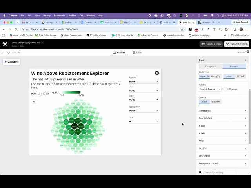Bookmark this page with the star icon

pyautogui.click(x=182, y=29)
